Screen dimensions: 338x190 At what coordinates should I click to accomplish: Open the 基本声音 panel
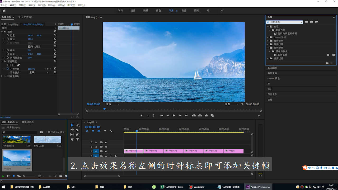click(272, 73)
